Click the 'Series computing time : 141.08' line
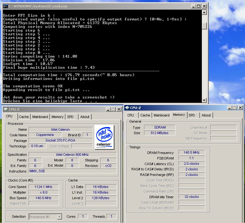The height and width of the screenshot is (223, 245). (x=40, y=56)
